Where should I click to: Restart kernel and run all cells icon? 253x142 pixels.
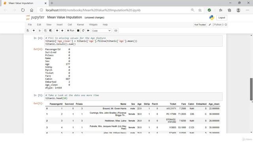pos(88,31)
